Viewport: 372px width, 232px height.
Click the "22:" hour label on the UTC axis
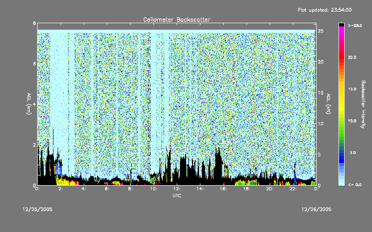pyautogui.click(x=293, y=189)
